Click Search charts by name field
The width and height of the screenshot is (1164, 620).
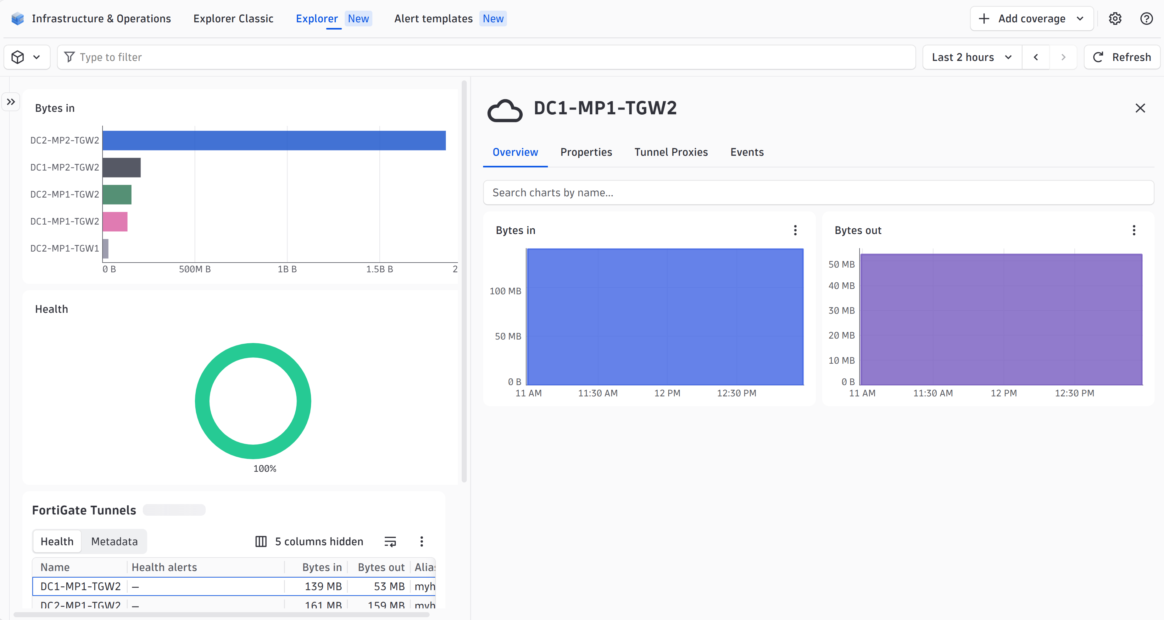(x=818, y=193)
